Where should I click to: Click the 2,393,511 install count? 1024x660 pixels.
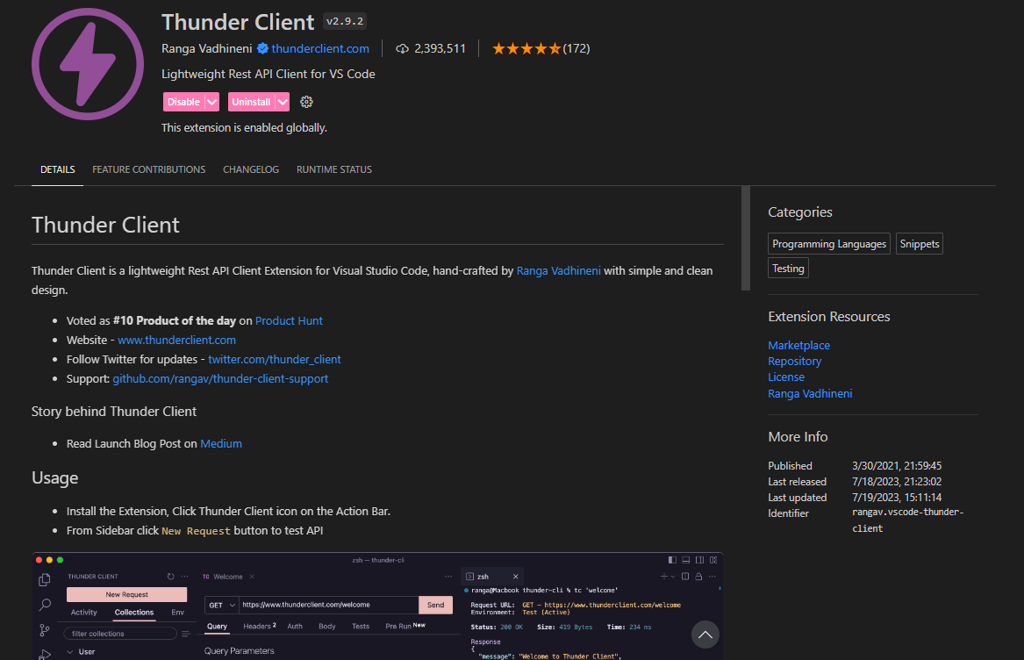[x=440, y=48]
